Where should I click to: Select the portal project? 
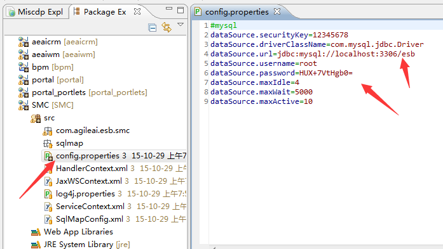point(58,80)
